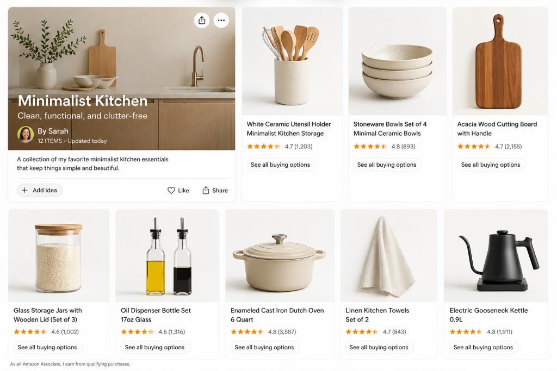Click the share icon on the cover image
The width and height of the screenshot is (557, 371).
click(202, 20)
